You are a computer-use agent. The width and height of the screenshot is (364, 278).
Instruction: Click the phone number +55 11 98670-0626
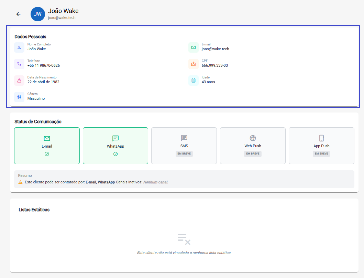[44, 65]
